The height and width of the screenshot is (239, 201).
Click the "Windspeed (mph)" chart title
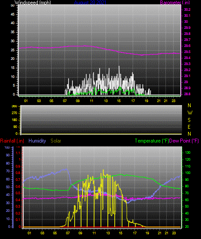(x=32, y=3)
